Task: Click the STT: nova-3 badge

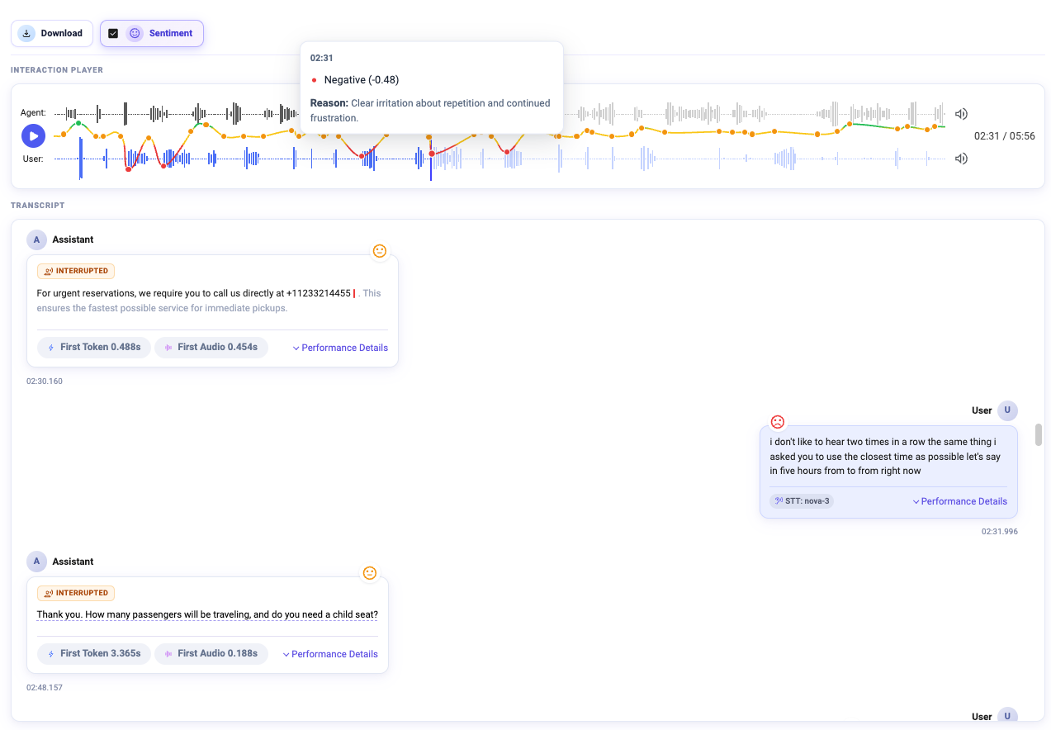Action: point(802,501)
